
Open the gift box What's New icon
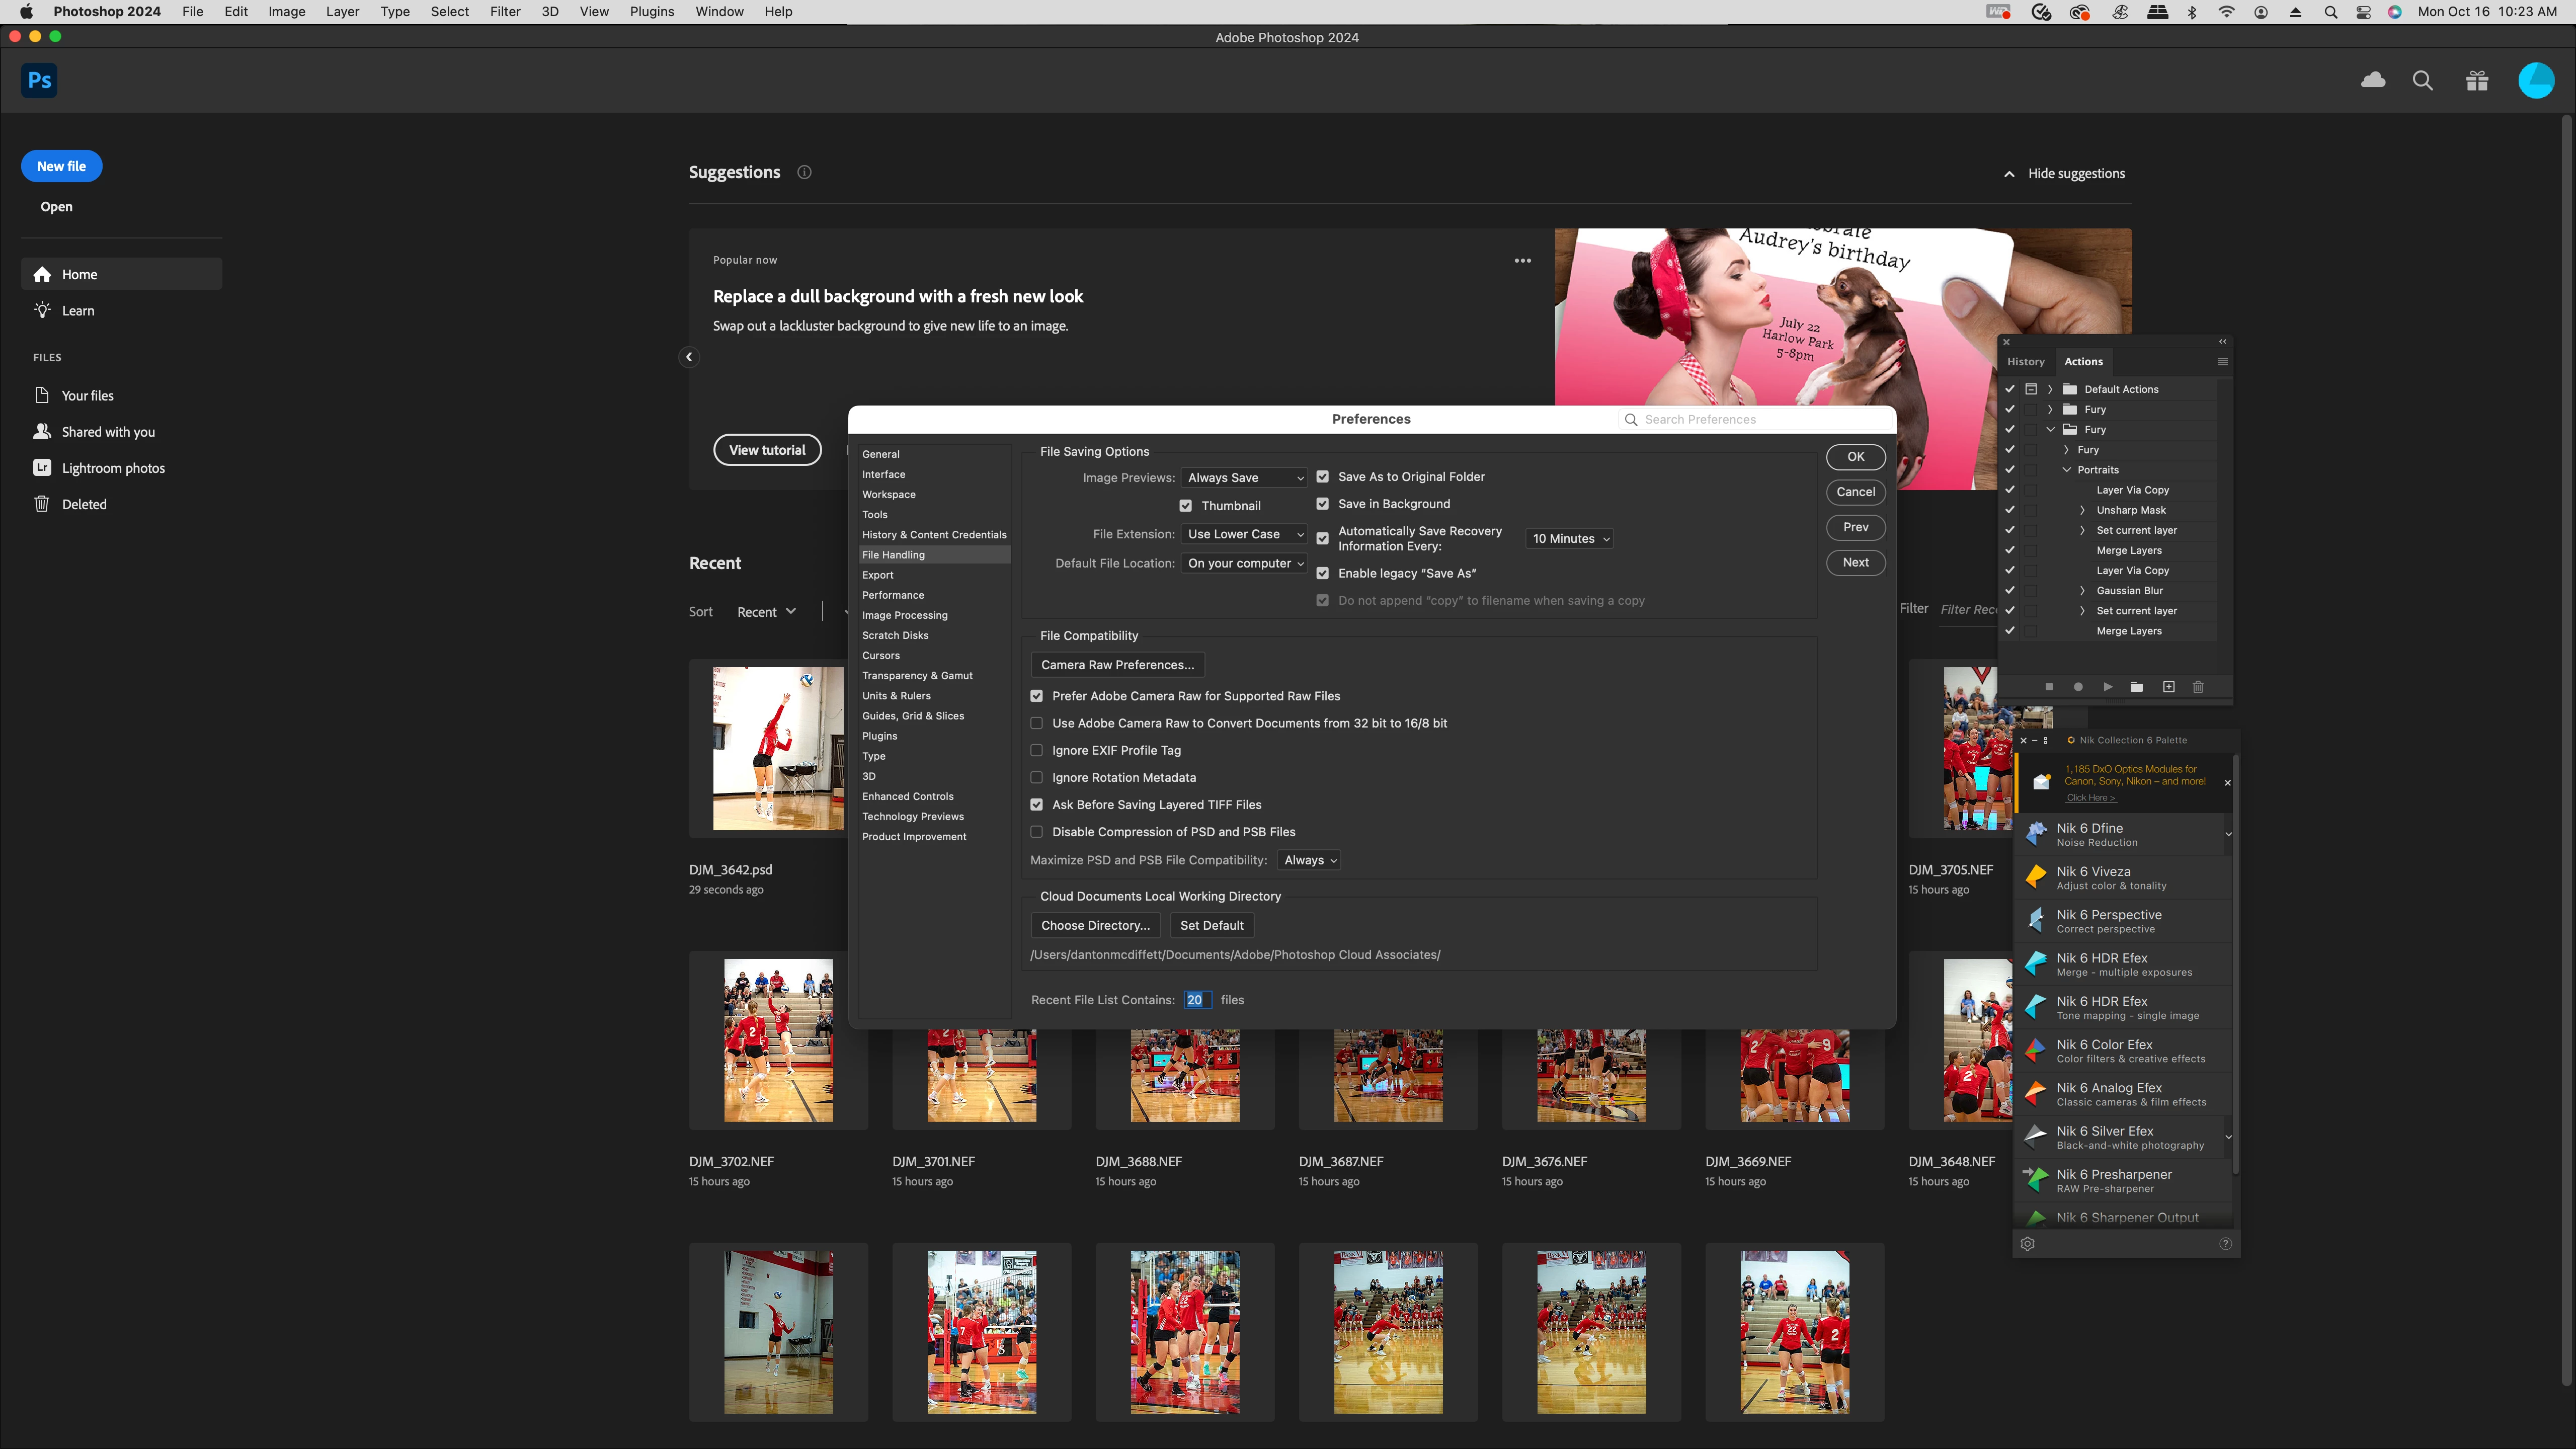click(2476, 80)
